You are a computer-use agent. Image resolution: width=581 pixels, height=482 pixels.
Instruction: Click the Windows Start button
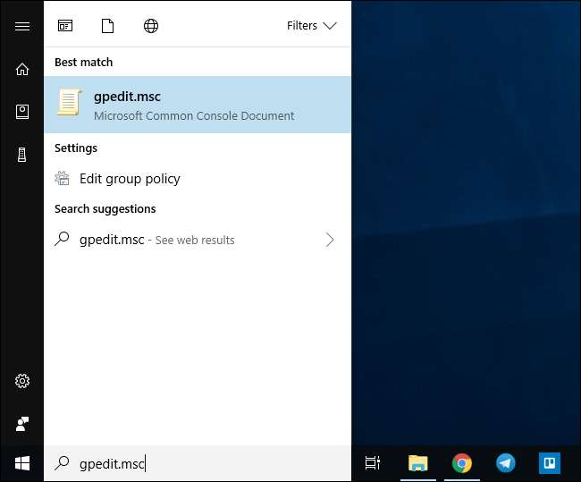tap(21, 463)
